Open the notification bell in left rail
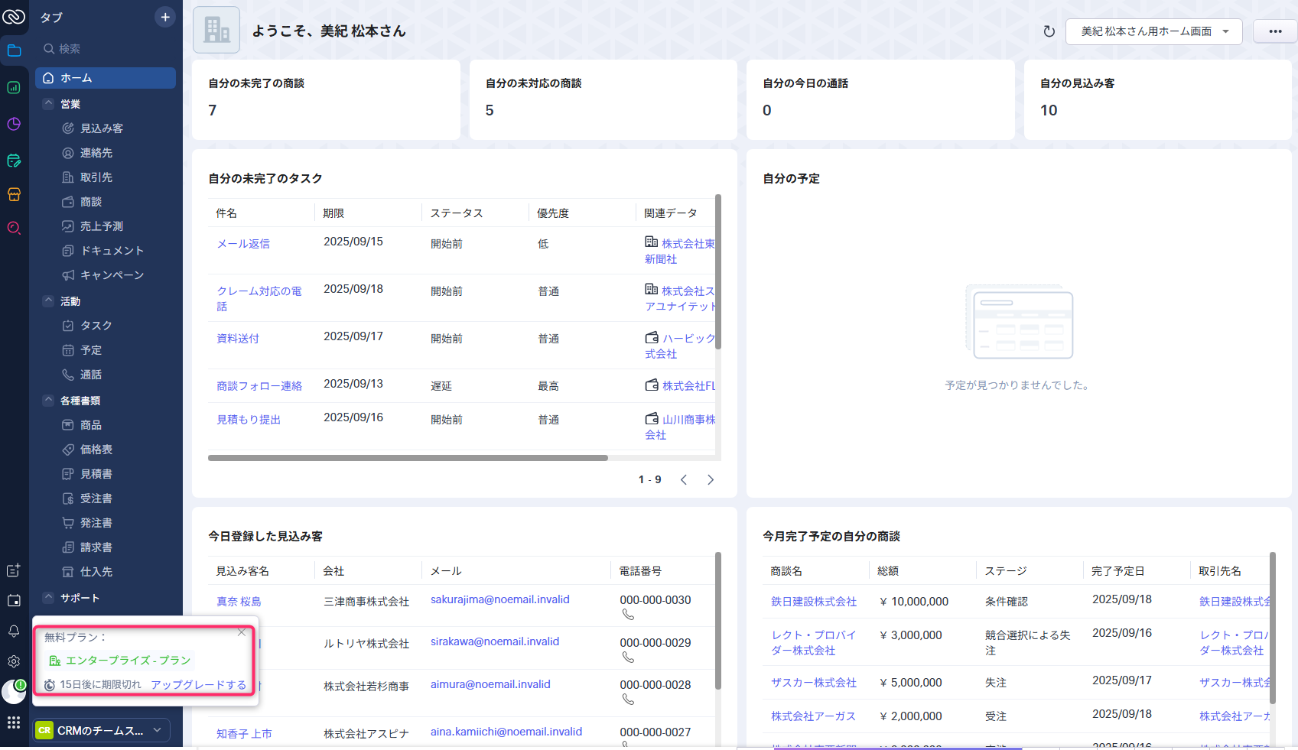 [x=14, y=631]
